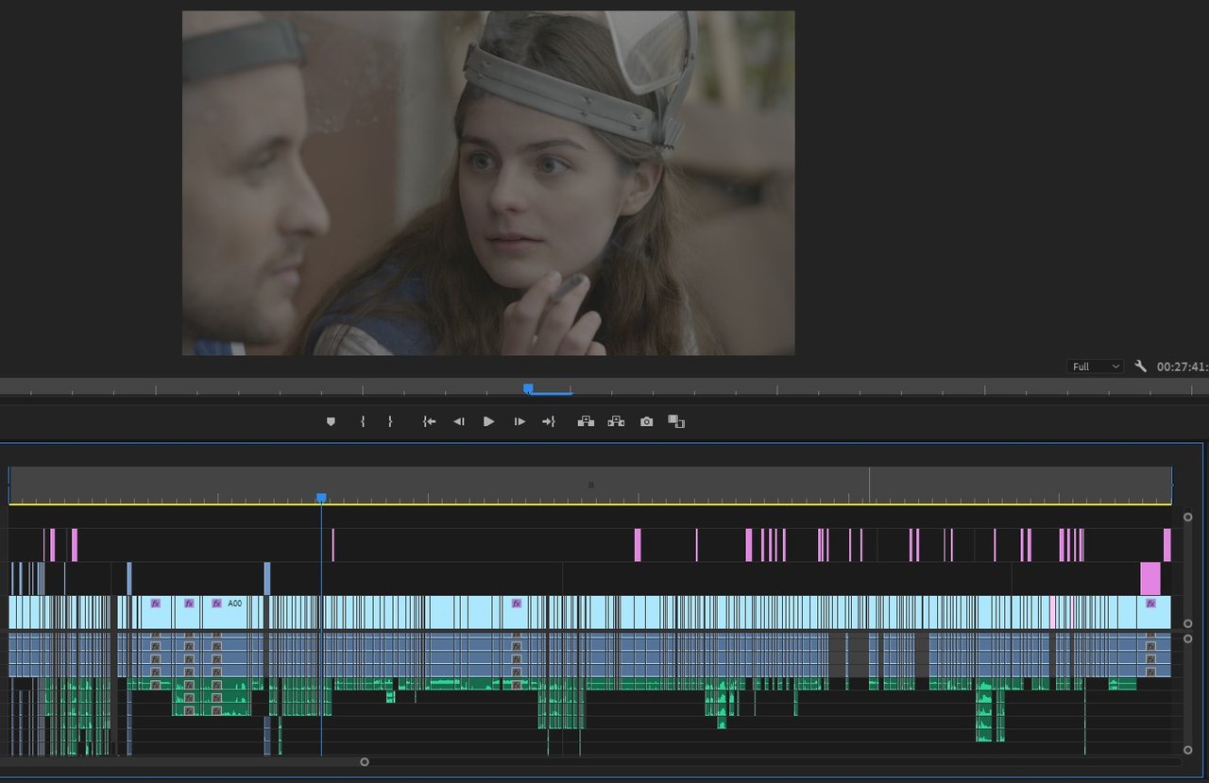
Task: Add a marker with the marker button
Action: click(x=331, y=421)
